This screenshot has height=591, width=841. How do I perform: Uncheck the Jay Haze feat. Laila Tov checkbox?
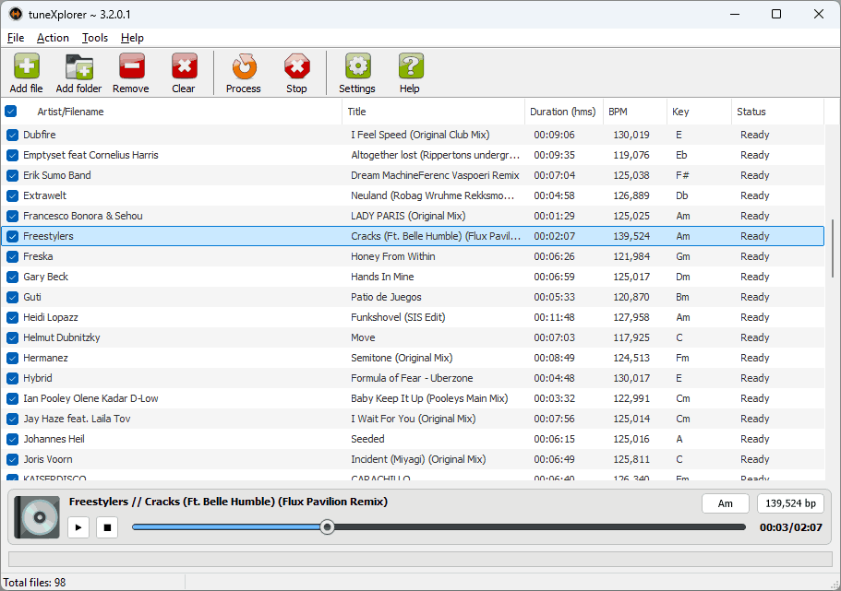(12, 419)
